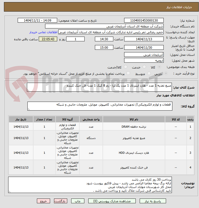Click the response deadline date 1404/11/13 field
Viewport: 199px width, 208px height.
point(144,39)
